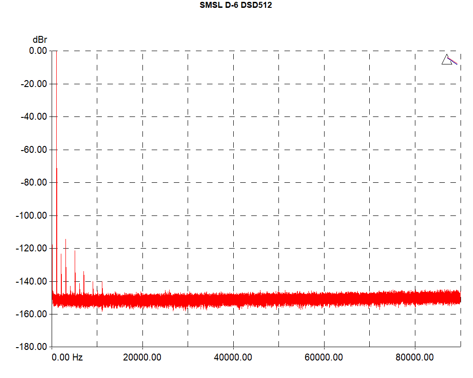Select the graph title SMSL D-6 DSD512
Viewport: 473px width, 378px height.
click(x=236, y=5)
